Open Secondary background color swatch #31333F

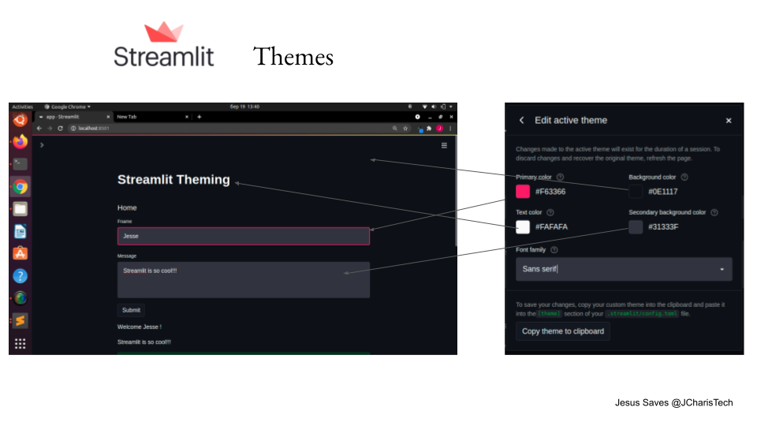coord(636,227)
